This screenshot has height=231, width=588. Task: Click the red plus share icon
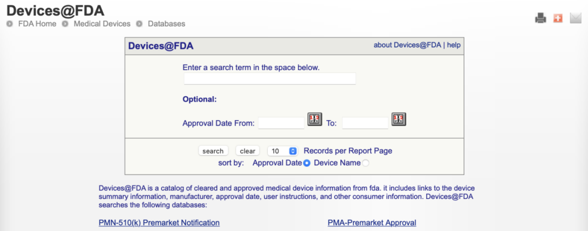coord(558,18)
